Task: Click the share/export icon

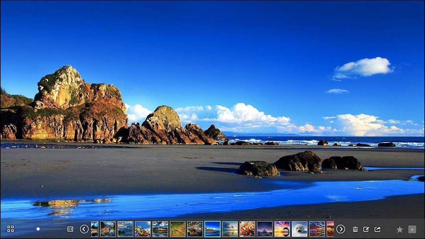Action: click(377, 229)
